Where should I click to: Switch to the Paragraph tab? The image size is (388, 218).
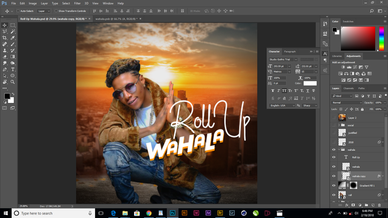pos(290,51)
